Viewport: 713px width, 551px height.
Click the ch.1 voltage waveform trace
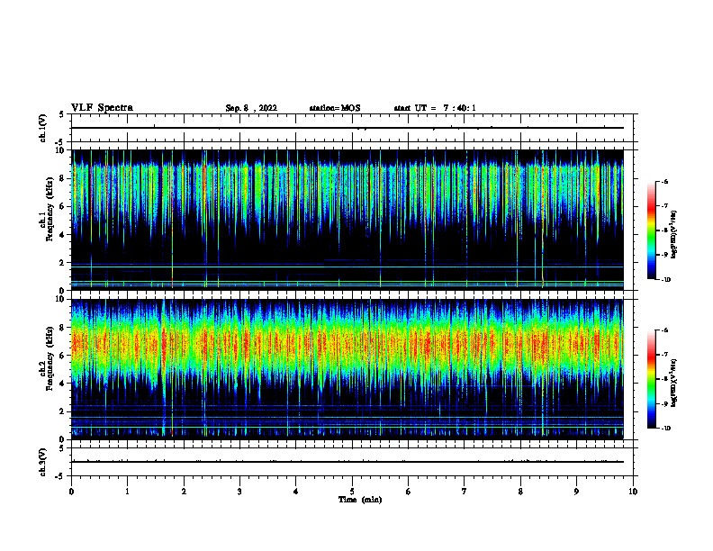pyautogui.click(x=347, y=128)
